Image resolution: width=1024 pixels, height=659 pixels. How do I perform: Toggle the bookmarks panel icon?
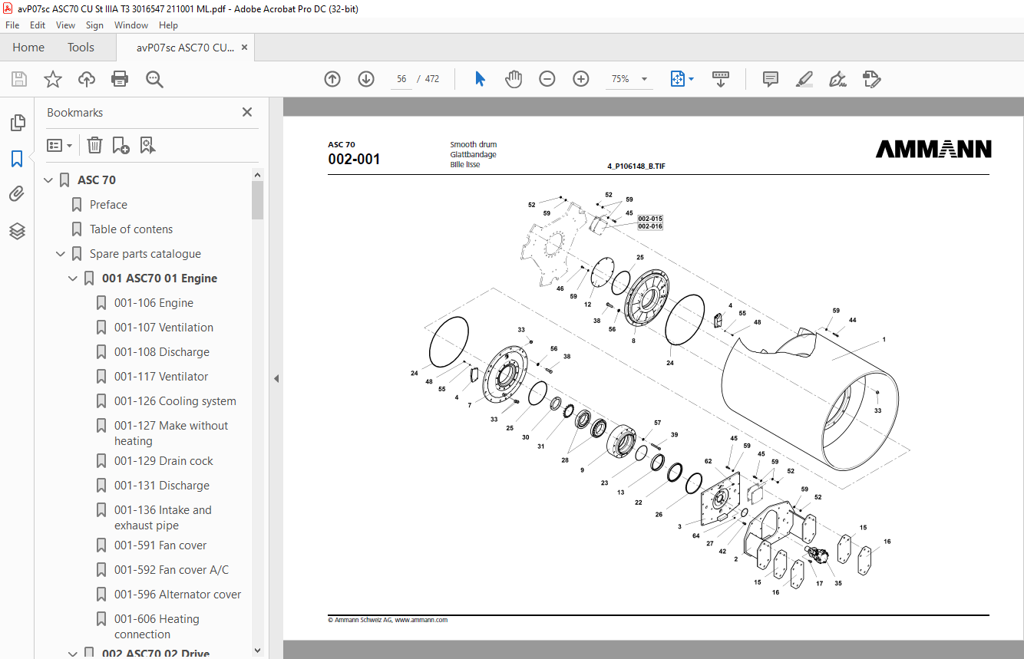(x=17, y=159)
